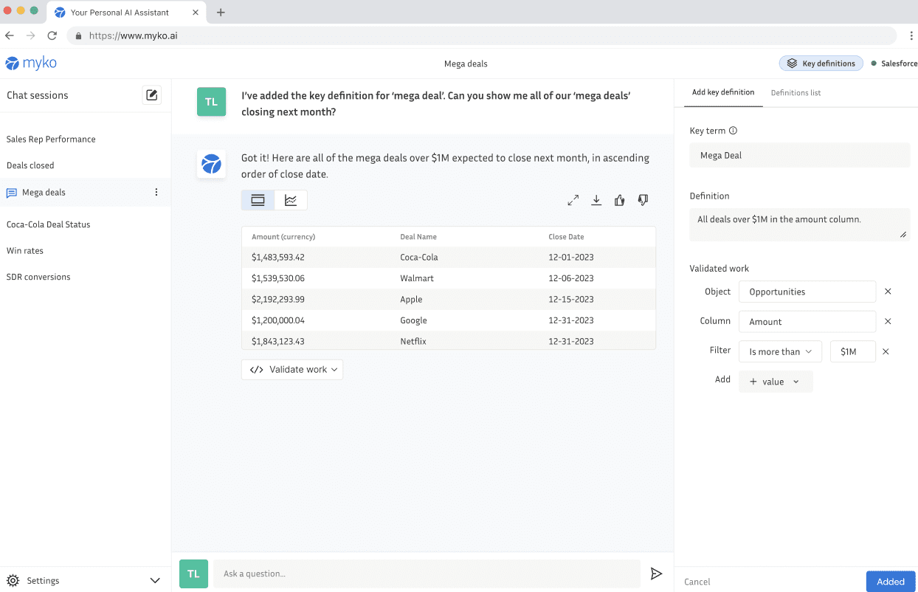The image size is (918, 592).
Task: Switch to chart view of results
Action: 291,200
